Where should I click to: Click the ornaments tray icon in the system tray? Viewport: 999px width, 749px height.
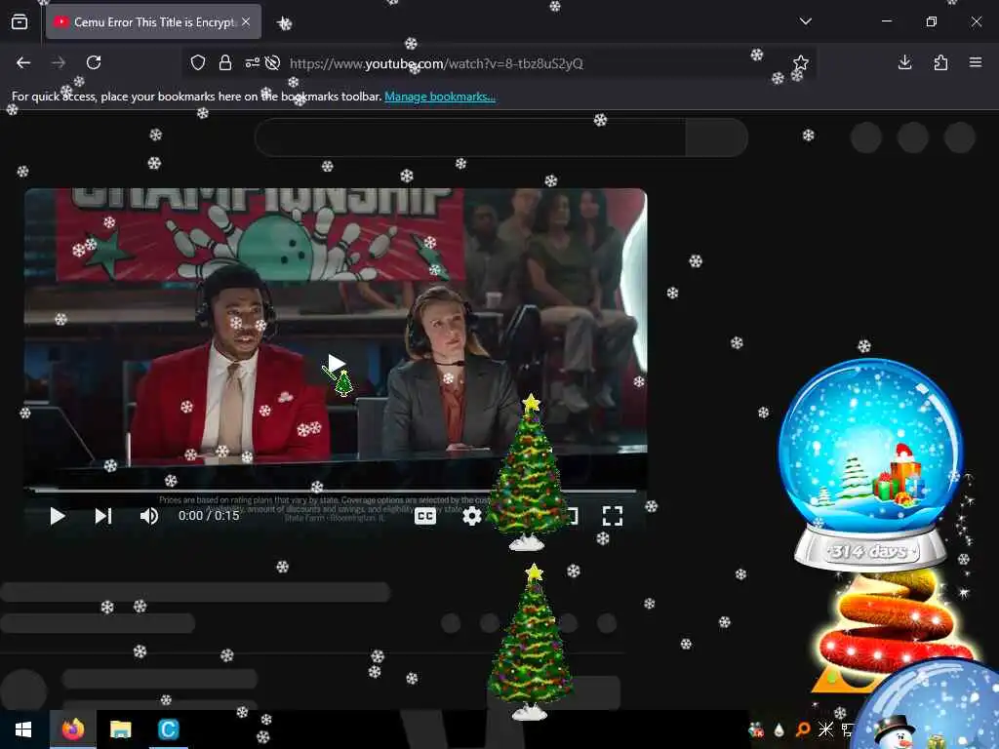tap(756, 729)
